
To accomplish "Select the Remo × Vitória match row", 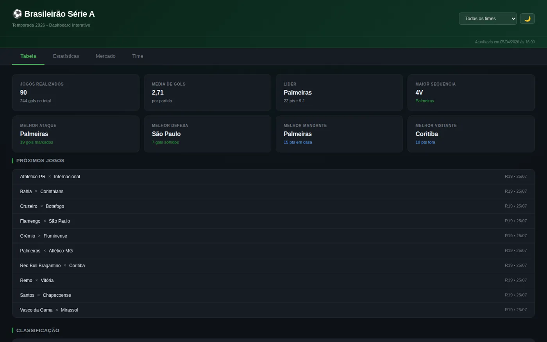I will tap(273, 281).
